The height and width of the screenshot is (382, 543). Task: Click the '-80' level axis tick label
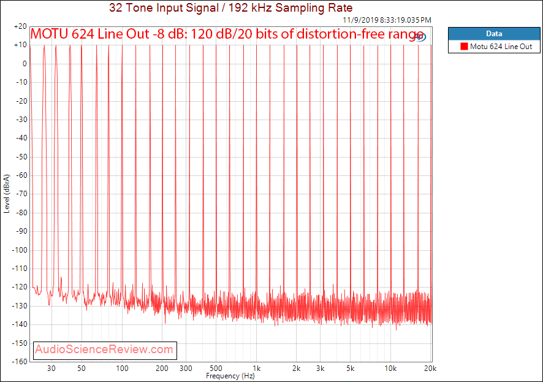point(21,213)
